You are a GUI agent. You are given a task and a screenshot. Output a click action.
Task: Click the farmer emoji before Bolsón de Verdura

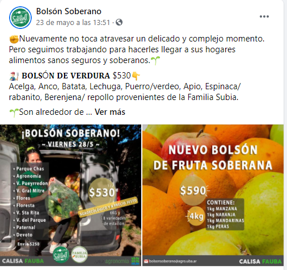[14, 76]
